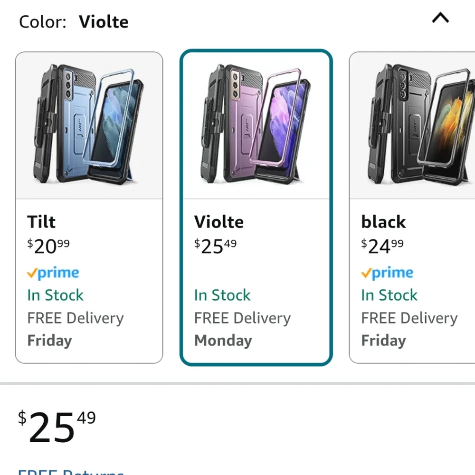Select the Tilt blue case thumbnail
The height and width of the screenshot is (475, 475).
click(89, 125)
